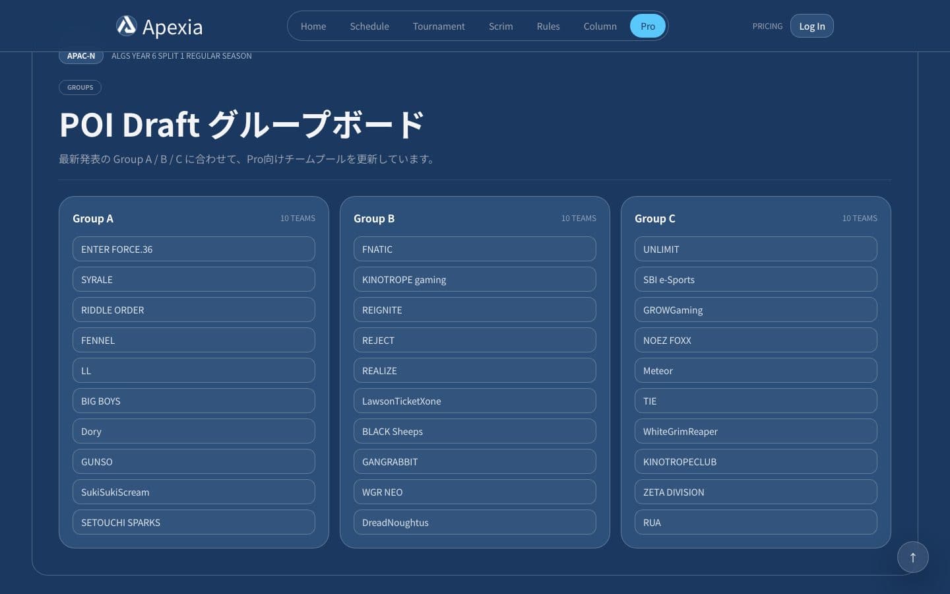The height and width of the screenshot is (594, 950).
Task: Click the APAC-N region badge
Action: tap(81, 56)
